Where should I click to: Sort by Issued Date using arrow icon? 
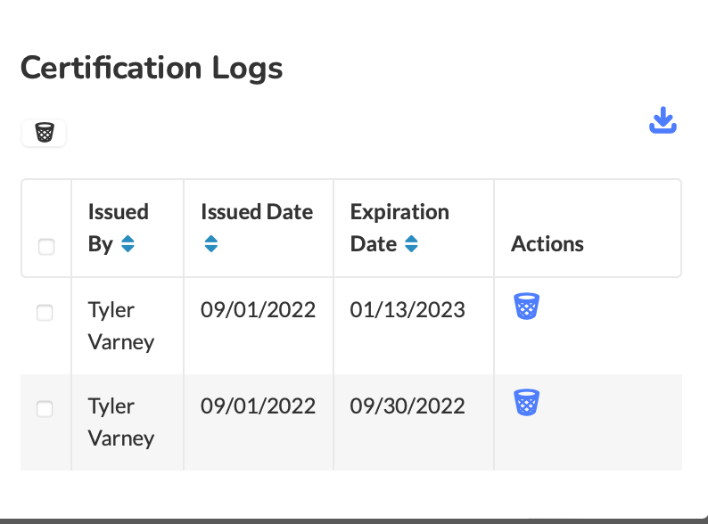210,244
